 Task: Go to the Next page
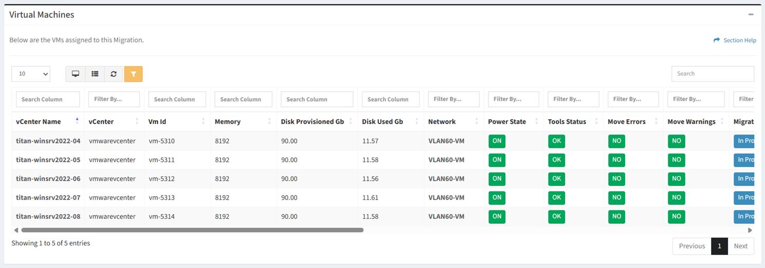tap(741, 246)
